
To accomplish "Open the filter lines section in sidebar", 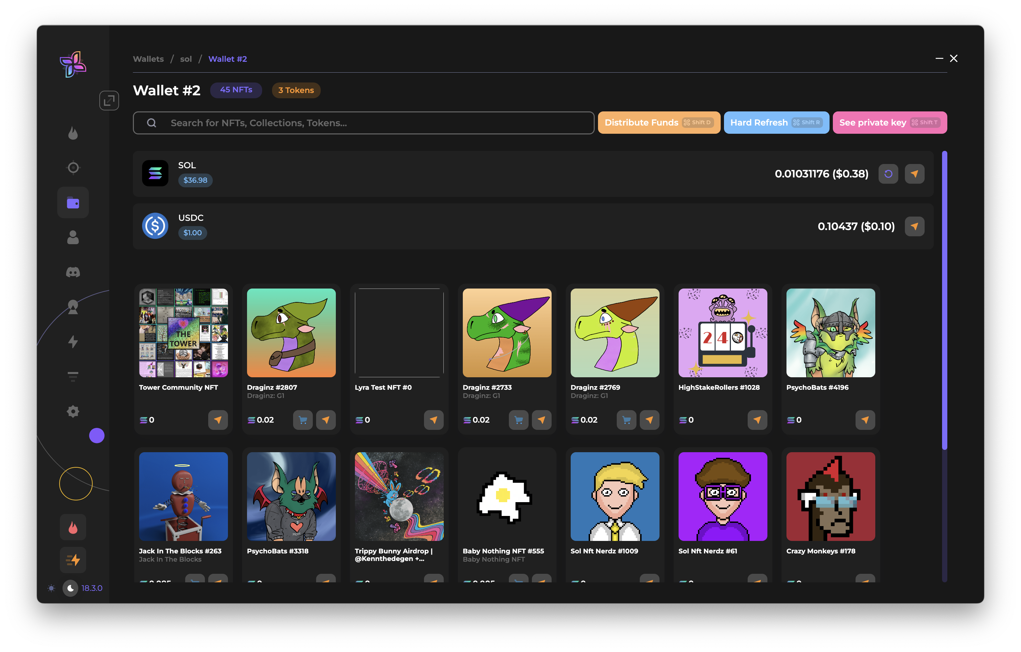I will (73, 376).
